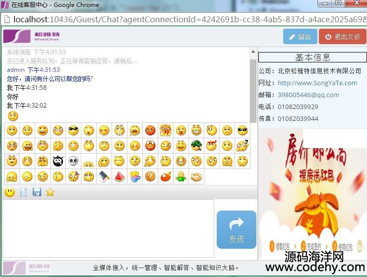Image resolution: width=367 pixels, height=277 pixels.
Task: Insert the bloody cleaver knife emoji
Action: coord(104,176)
